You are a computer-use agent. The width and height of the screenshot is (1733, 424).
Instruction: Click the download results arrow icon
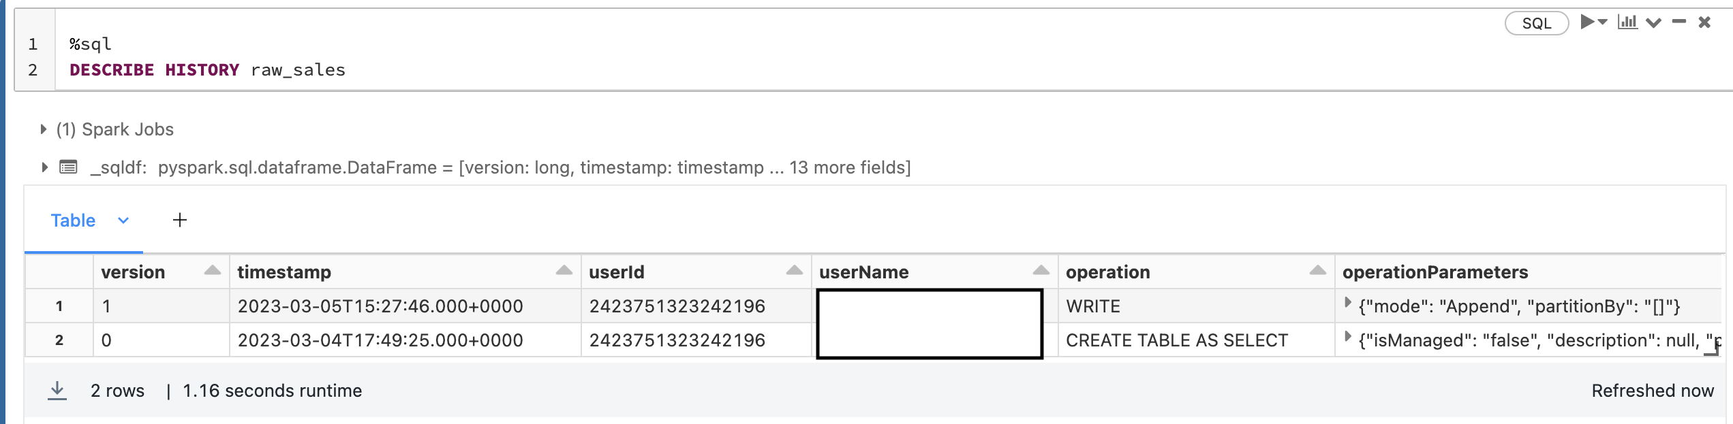[57, 390]
